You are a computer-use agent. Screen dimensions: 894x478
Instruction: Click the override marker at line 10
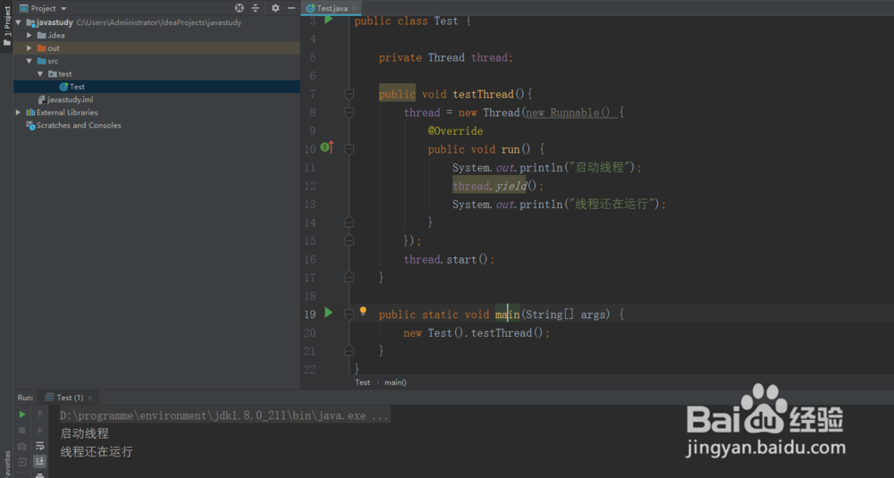click(326, 147)
